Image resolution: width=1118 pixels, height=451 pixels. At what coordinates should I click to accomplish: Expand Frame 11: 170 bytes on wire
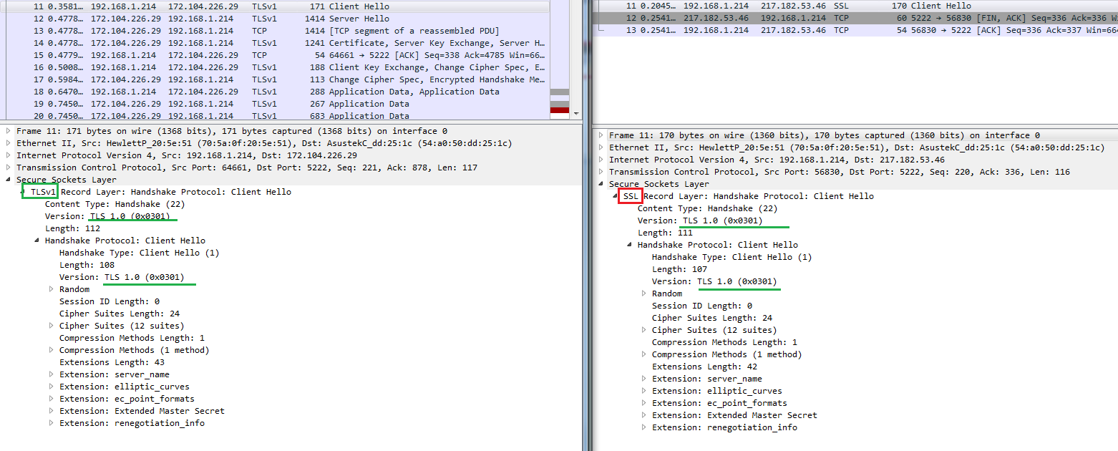click(x=601, y=135)
